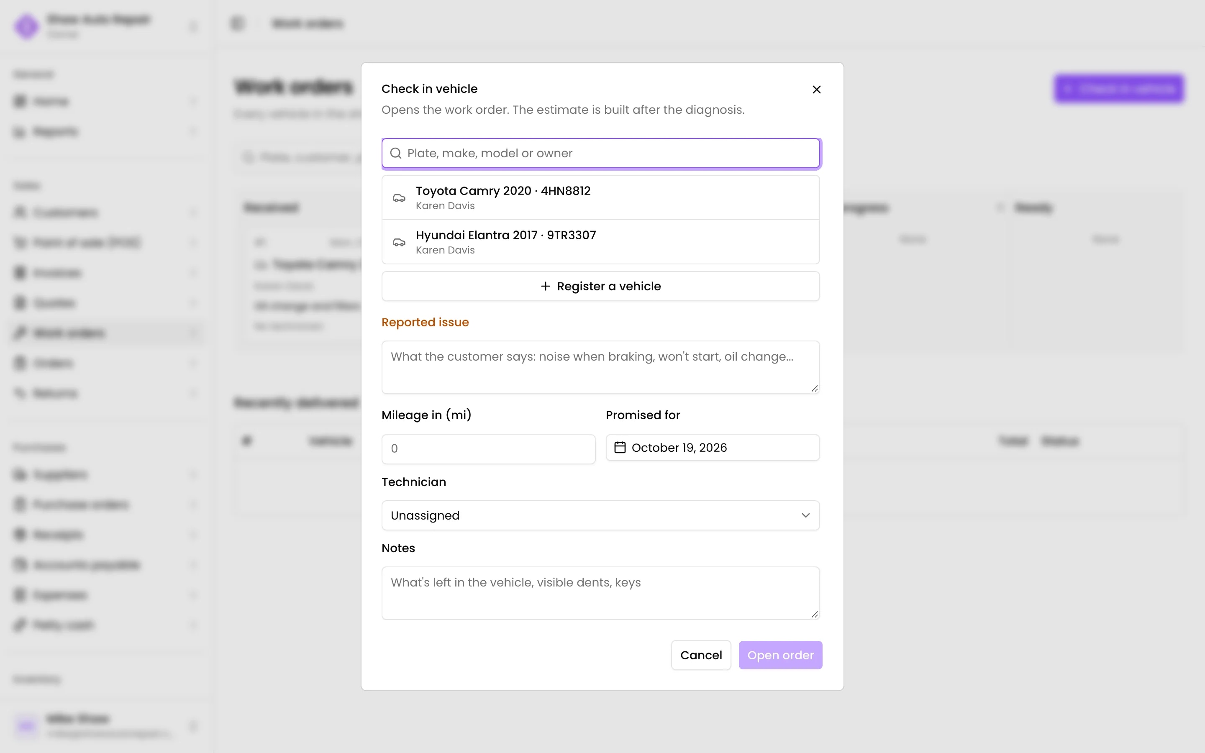This screenshot has width=1205, height=753.
Task: Focus the Notes text area
Action: pos(600,593)
